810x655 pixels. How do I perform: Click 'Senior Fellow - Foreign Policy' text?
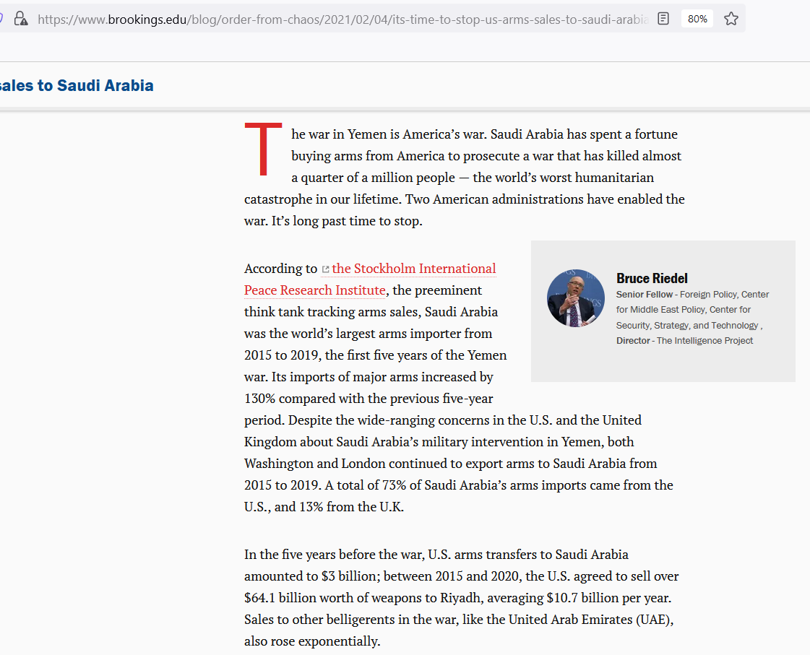pyautogui.click(x=677, y=294)
